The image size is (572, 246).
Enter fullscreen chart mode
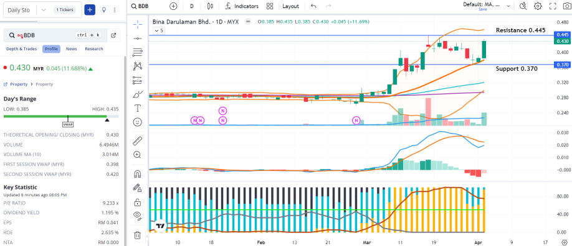click(x=553, y=6)
